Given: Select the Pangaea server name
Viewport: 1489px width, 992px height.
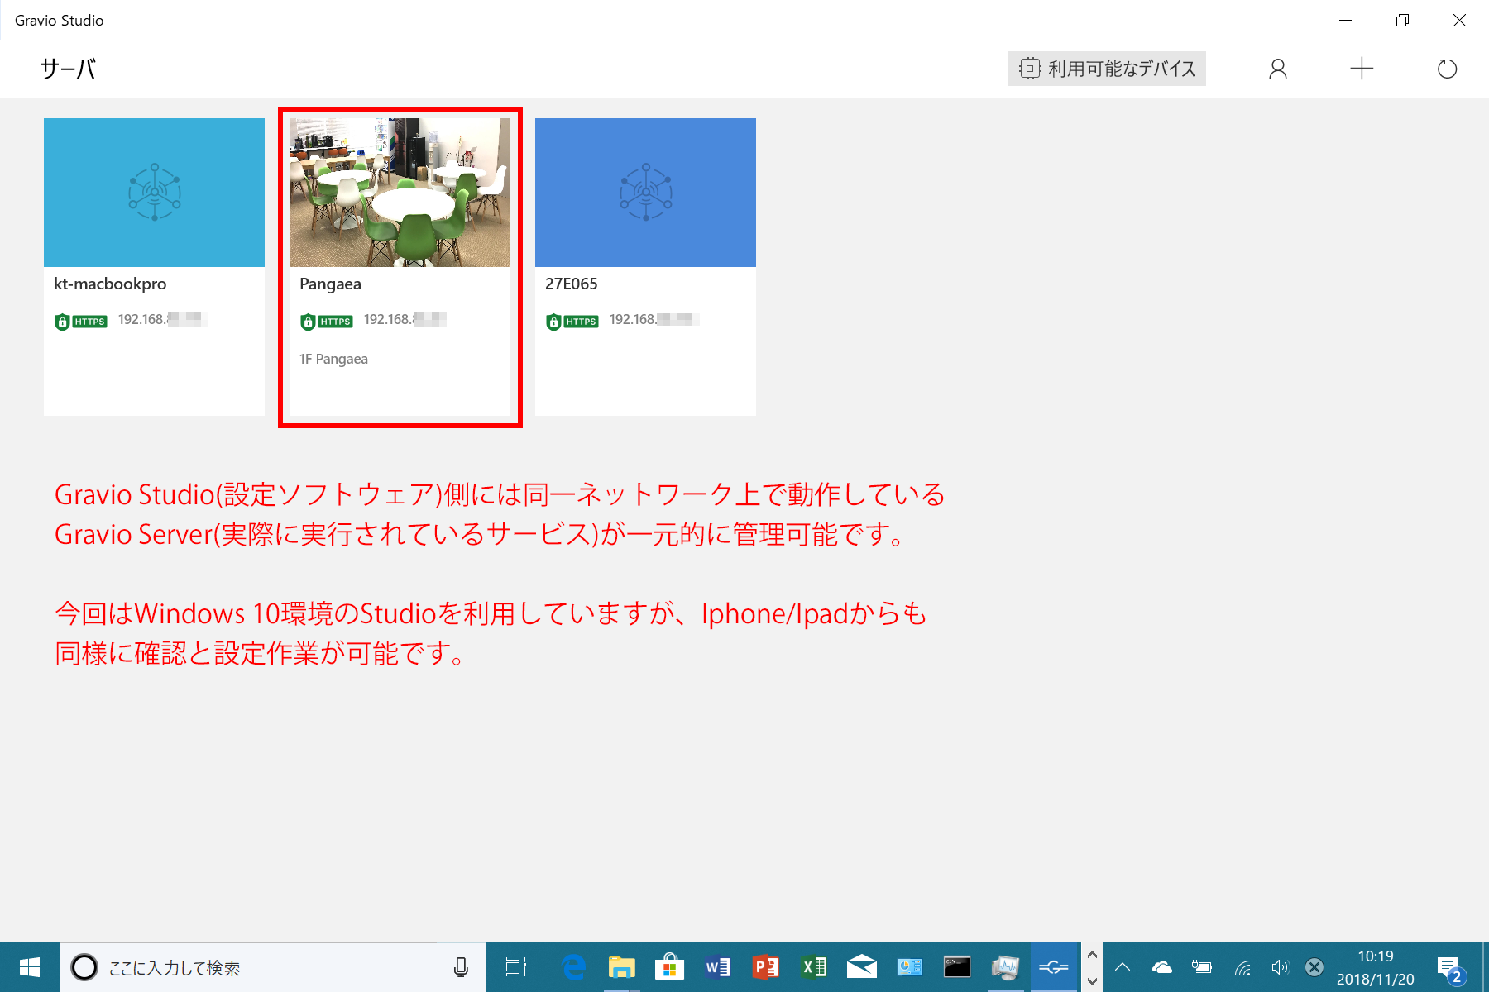Looking at the screenshot, I should pos(330,284).
